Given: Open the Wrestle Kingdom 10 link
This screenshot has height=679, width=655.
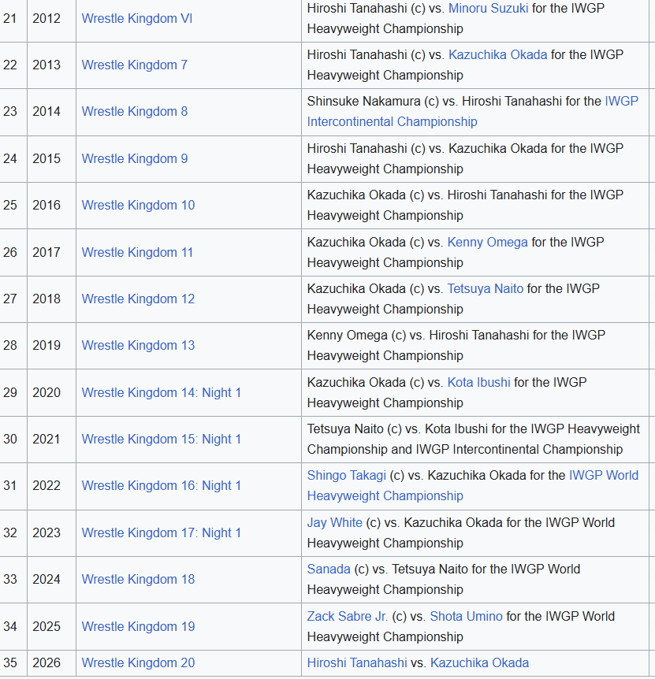Looking at the screenshot, I should [x=138, y=206].
